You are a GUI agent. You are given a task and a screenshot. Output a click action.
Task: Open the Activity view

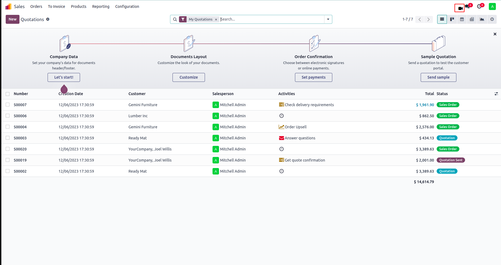[492, 19]
